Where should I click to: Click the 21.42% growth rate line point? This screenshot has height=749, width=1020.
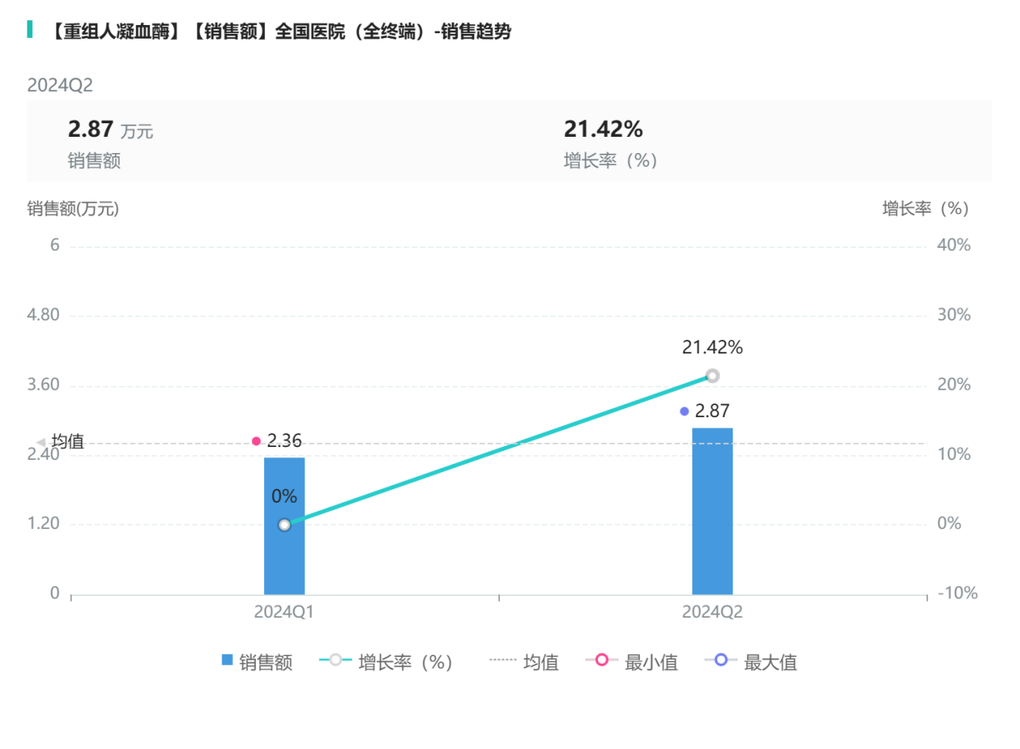click(712, 375)
